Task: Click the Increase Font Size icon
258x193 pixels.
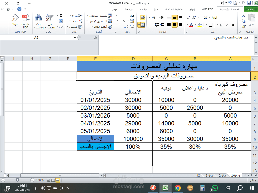Action: (194, 18)
